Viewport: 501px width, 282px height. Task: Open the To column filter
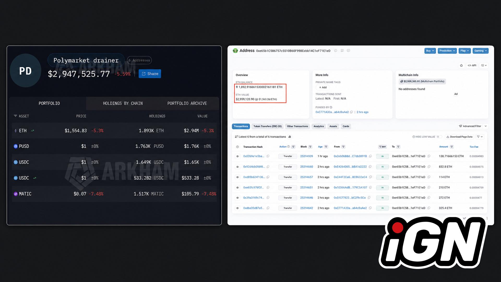398,147
